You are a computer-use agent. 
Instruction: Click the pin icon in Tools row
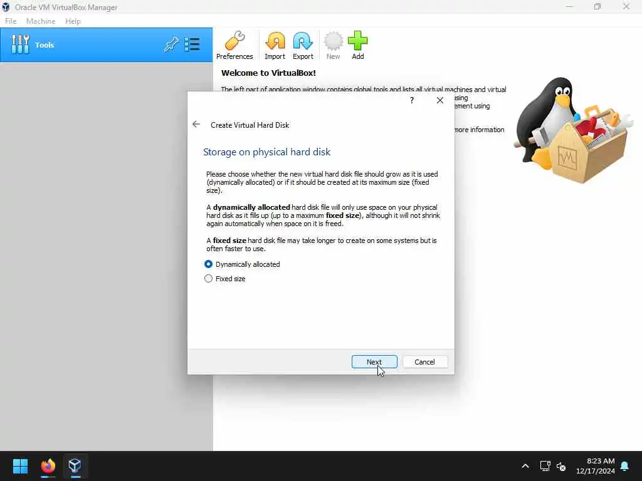click(171, 44)
